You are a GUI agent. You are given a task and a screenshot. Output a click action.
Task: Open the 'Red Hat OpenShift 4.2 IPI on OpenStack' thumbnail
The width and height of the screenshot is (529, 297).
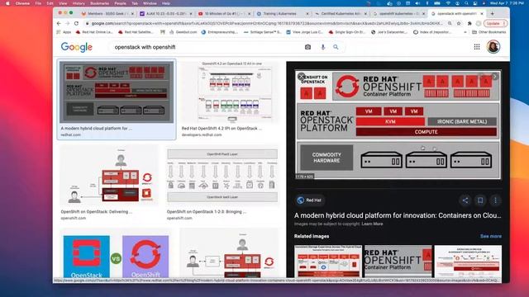coord(231,92)
